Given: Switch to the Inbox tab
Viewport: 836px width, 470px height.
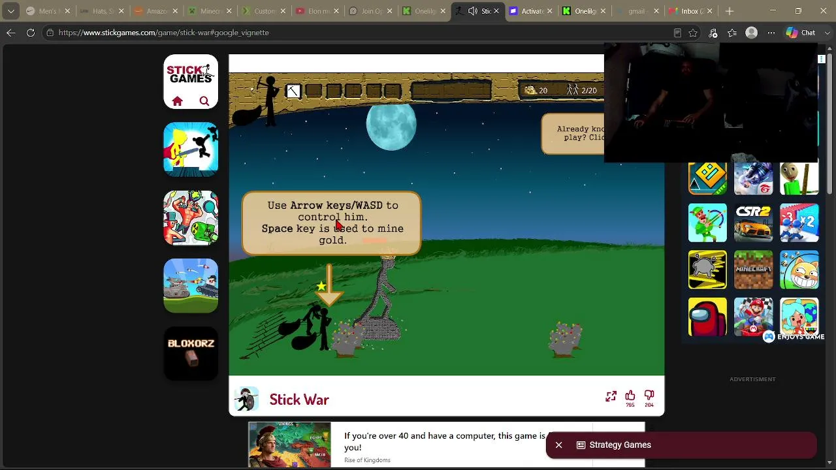Looking at the screenshot, I should pos(692,11).
